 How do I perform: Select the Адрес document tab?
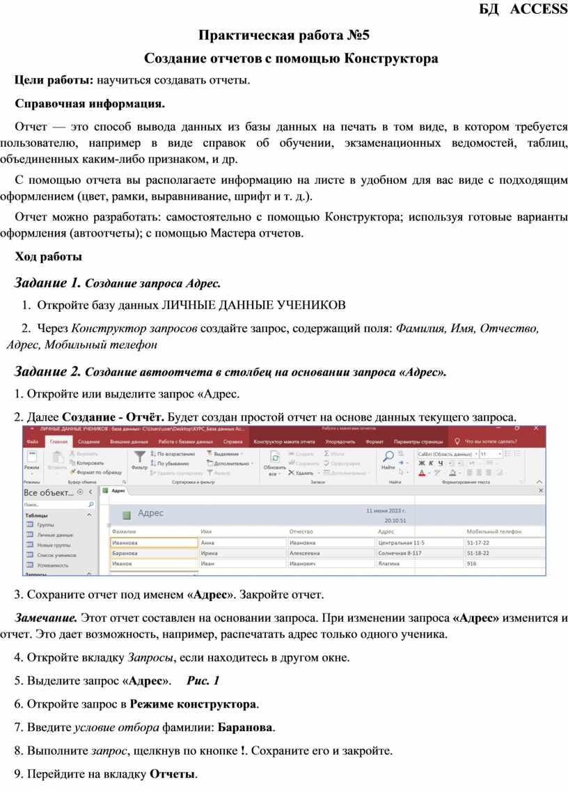click(x=115, y=490)
